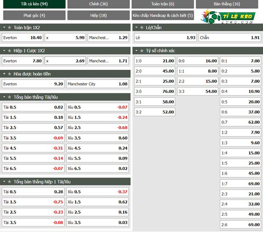Open the Phạt góc (4) tab
The width and height of the screenshot is (263, 232).
coord(34,15)
